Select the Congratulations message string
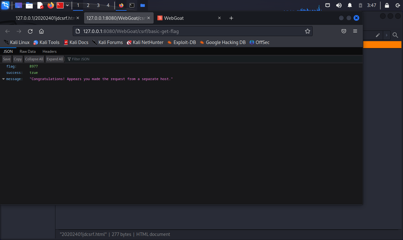403x240 pixels. coord(101,79)
